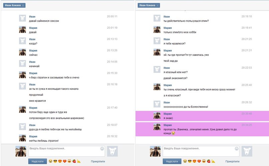Image resolution: width=269 pixels, height=166 pixels.
Task: Insert strawberry emoji in left chat toolbar
Action: [74, 161]
